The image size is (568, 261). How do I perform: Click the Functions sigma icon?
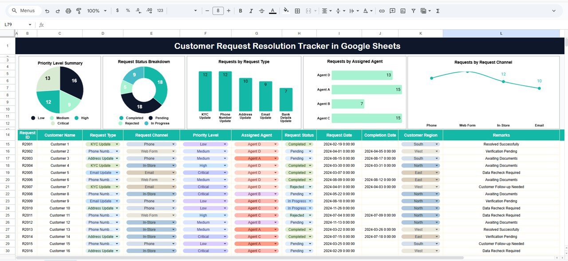(x=438, y=11)
